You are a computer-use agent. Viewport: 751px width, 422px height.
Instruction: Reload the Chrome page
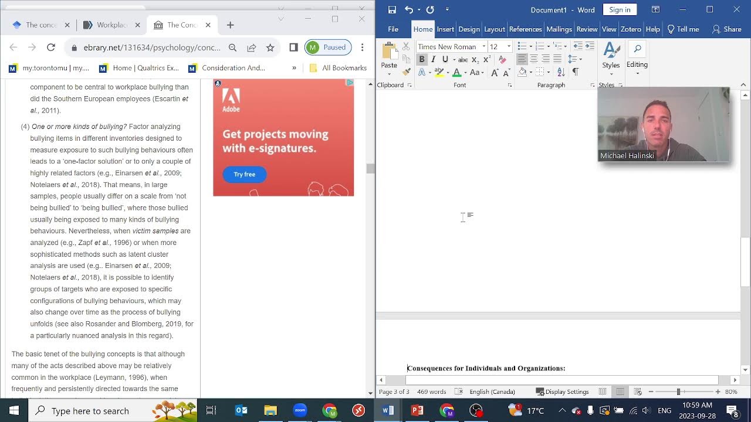pyautogui.click(x=51, y=47)
